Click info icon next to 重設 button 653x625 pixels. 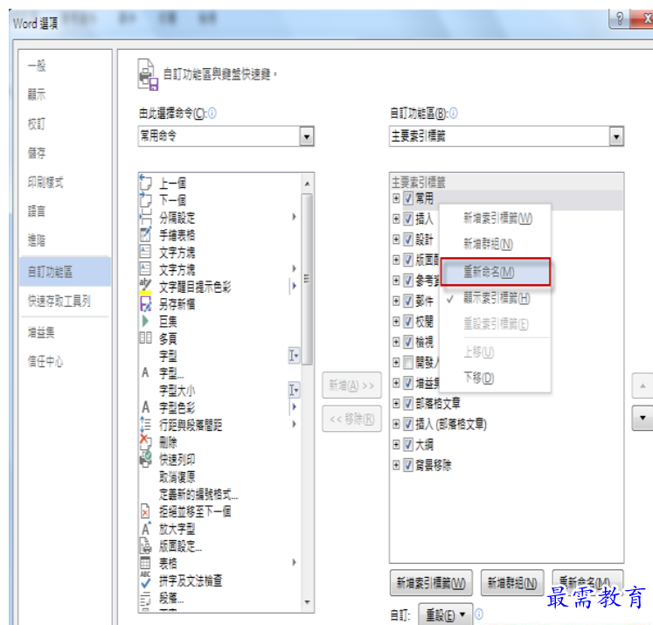[479, 614]
